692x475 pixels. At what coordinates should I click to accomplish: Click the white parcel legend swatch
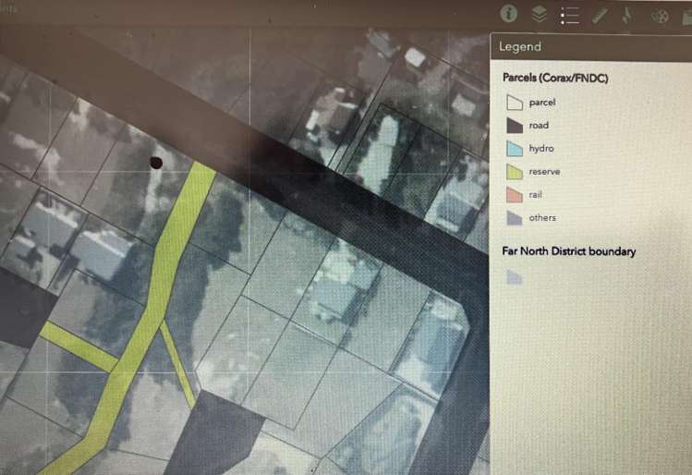click(514, 103)
